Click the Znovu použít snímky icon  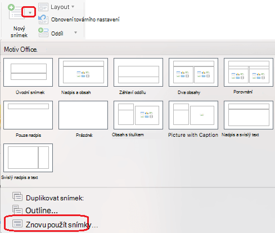17,223
